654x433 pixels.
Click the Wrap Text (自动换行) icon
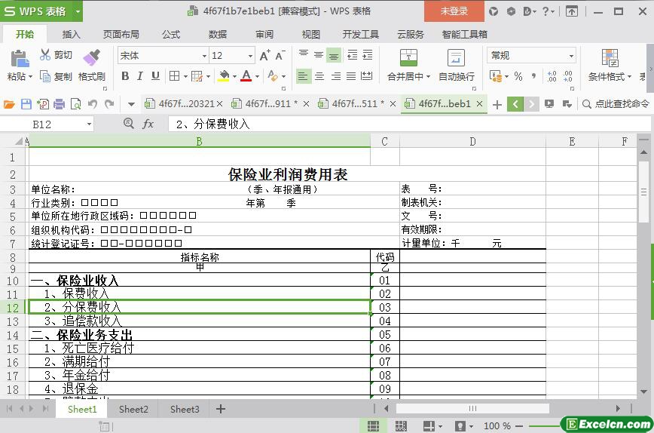tap(456, 58)
